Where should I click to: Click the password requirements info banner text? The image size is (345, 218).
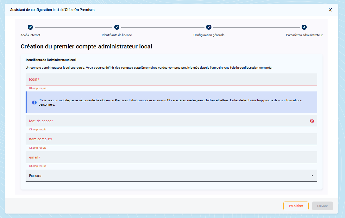pos(170,102)
